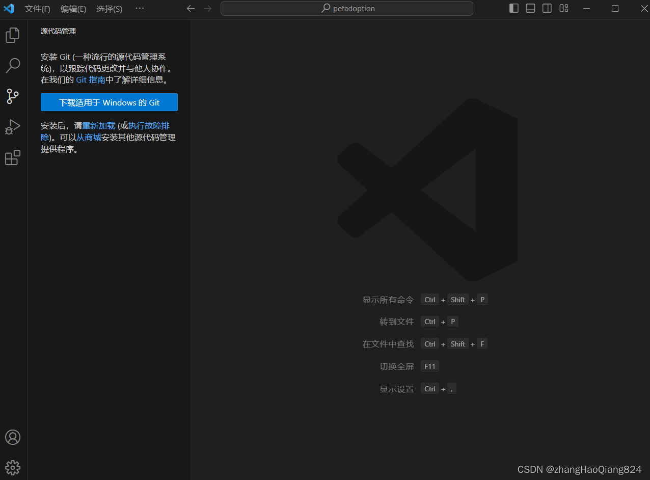Click the 重新加载 link

(x=99, y=125)
